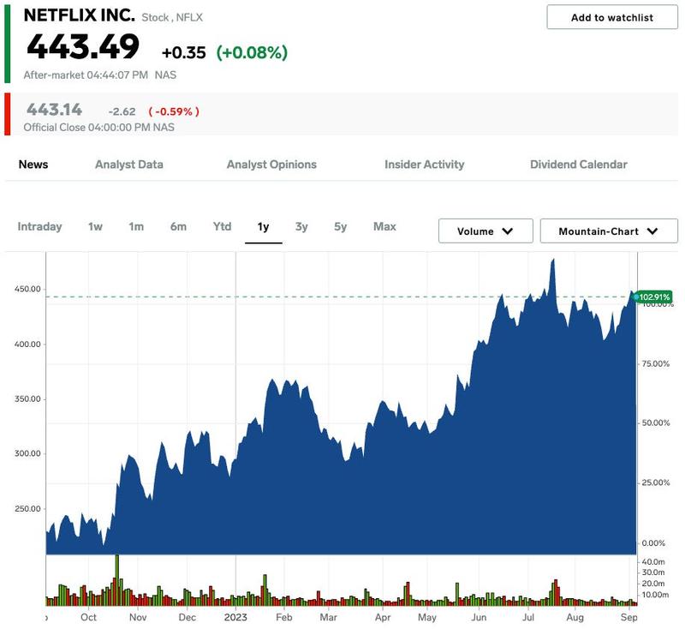The height and width of the screenshot is (629, 685).
Task: Select the Intraday chart range
Action: pos(39,226)
